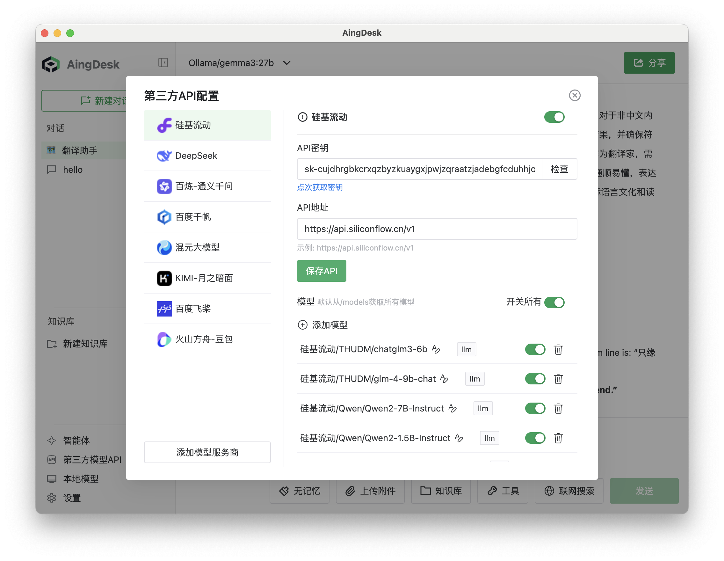This screenshot has height=561, width=724.
Task: Select the KIMI-月之暗面 provider
Action: 204,278
